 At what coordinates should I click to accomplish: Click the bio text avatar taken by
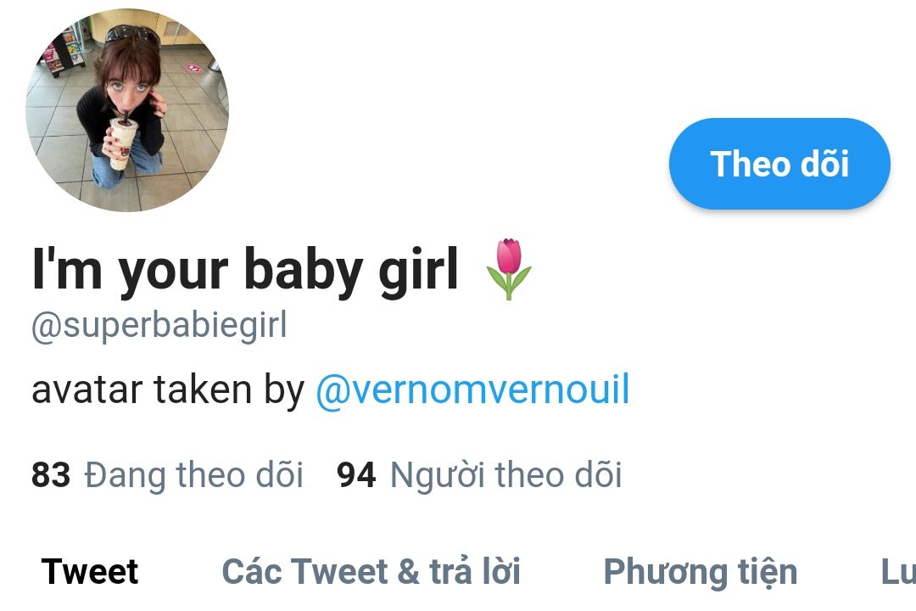tap(168, 390)
